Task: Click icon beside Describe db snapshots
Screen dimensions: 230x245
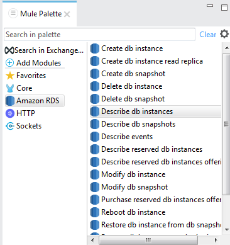Action: pos(95,124)
